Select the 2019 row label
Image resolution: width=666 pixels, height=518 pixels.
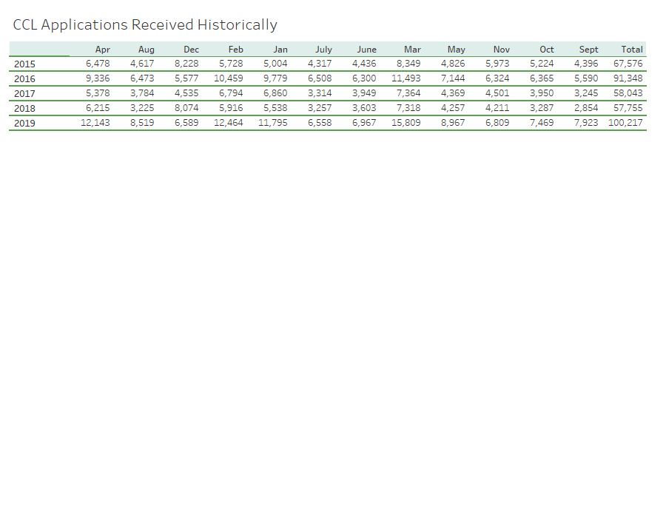click(24, 123)
